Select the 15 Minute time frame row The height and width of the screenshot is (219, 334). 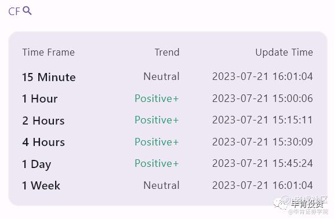click(x=168, y=77)
